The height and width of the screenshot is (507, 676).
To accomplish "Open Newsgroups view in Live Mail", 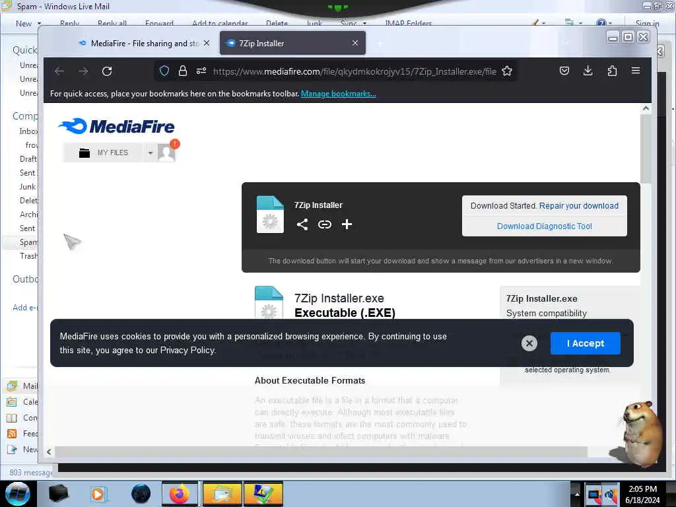I will (22, 450).
